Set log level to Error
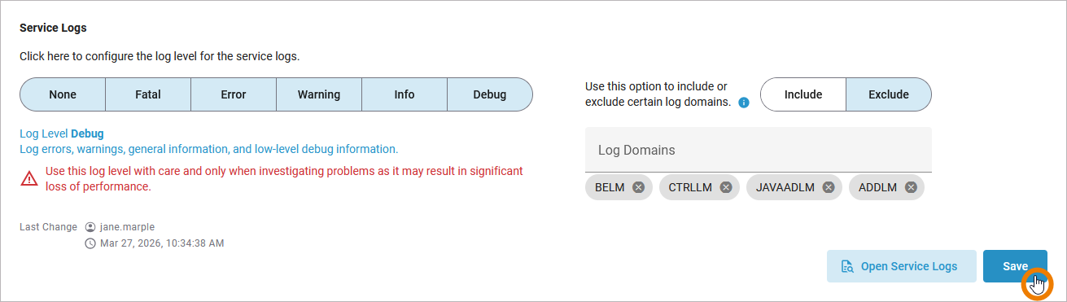1067x302 pixels. coord(234,94)
